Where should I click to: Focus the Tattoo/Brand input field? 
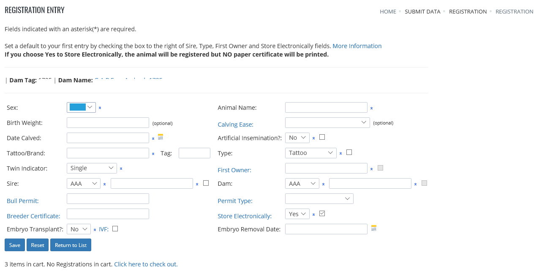(108, 153)
